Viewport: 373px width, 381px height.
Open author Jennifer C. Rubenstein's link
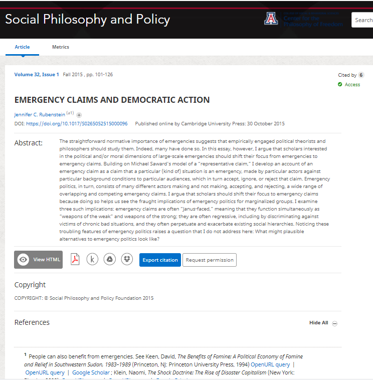pyautogui.click(x=40, y=115)
